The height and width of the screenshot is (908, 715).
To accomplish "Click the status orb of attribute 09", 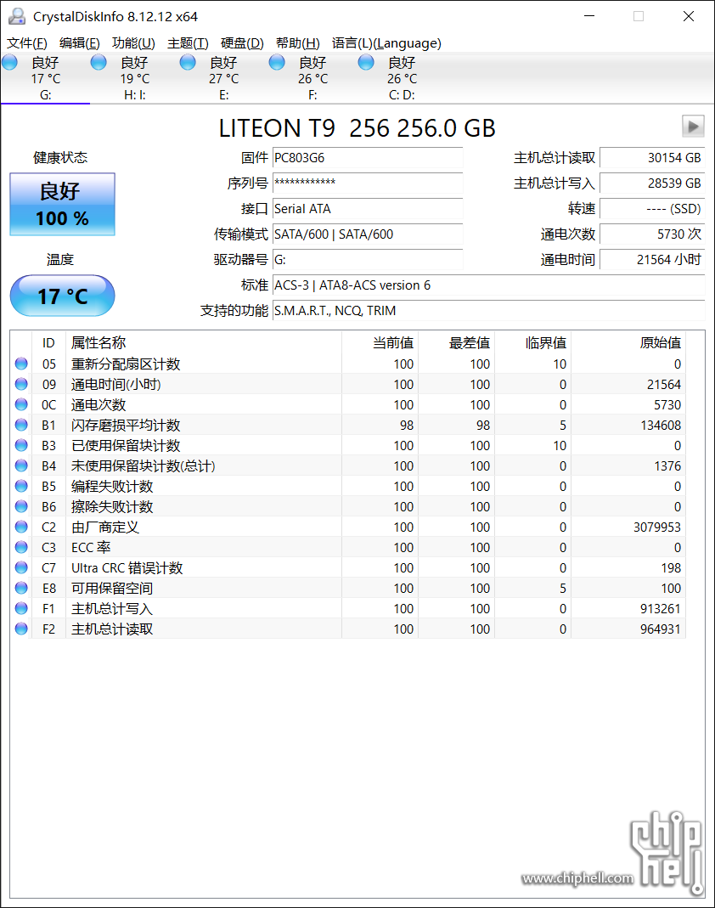I will pos(21,384).
